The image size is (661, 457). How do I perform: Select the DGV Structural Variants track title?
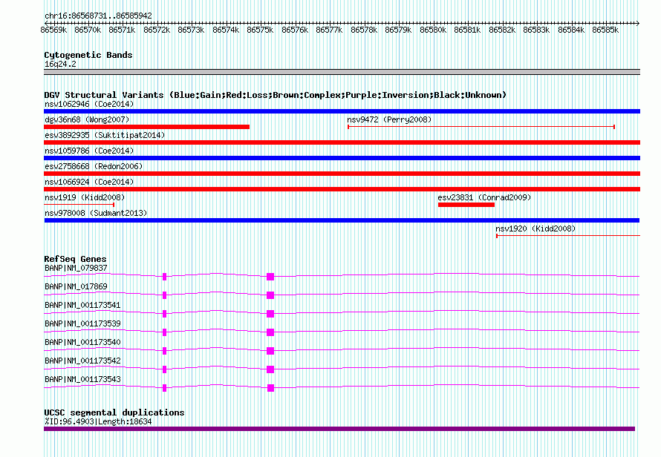coord(276,95)
